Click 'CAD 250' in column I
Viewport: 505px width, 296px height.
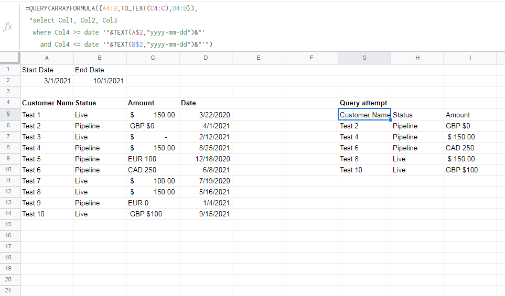point(470,148)
